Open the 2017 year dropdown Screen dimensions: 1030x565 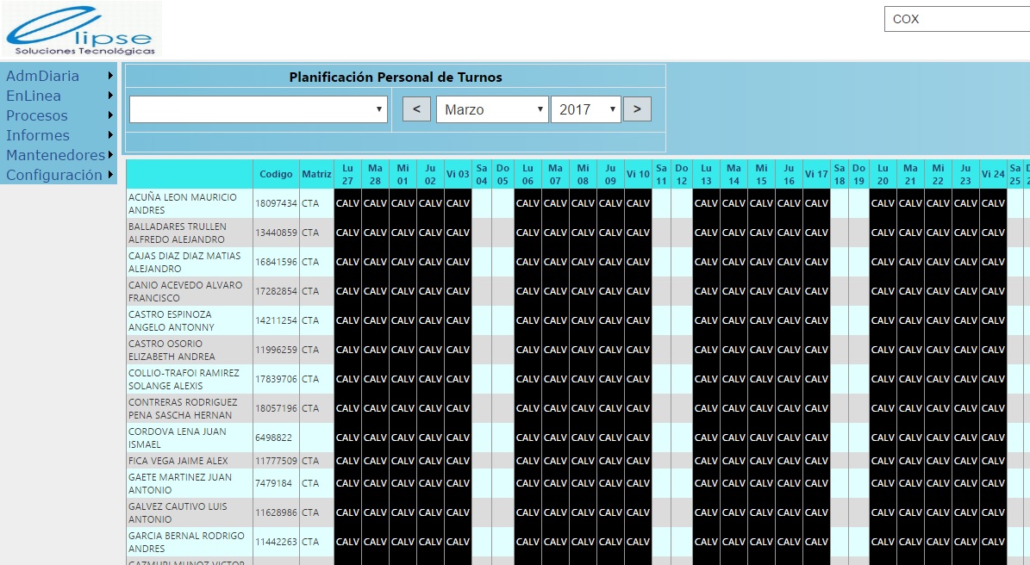pos(586,109)
